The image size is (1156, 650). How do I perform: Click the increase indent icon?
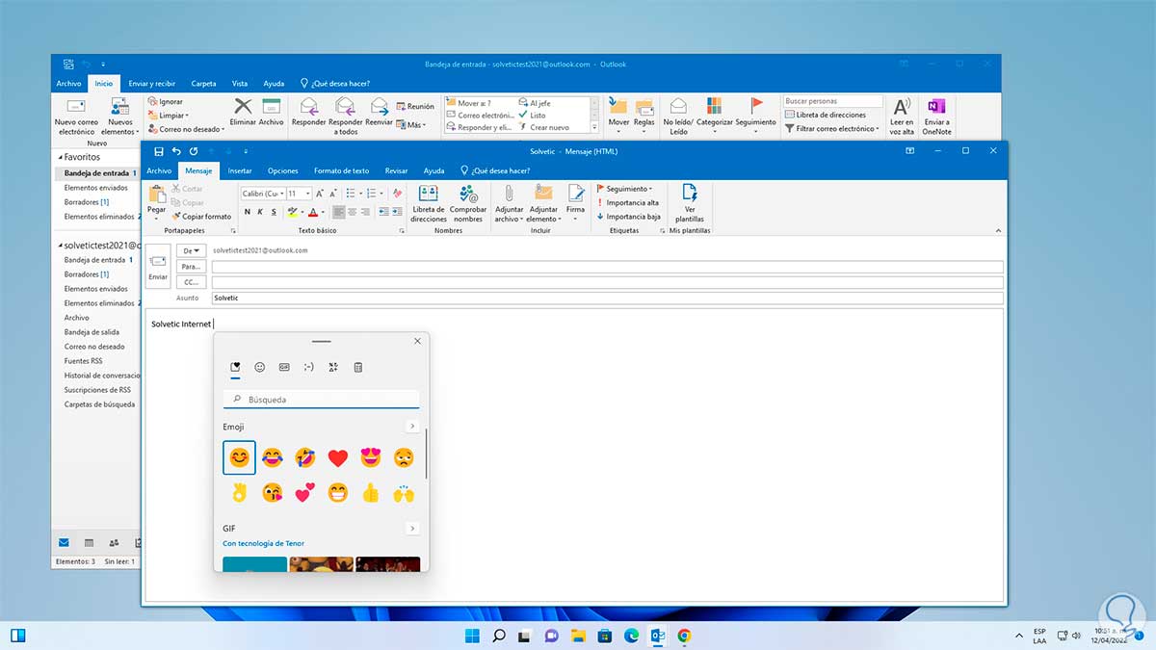click(x=397, y=212)
